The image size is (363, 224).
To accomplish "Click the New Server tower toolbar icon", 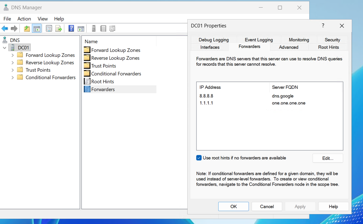I will tap(94, 28).
